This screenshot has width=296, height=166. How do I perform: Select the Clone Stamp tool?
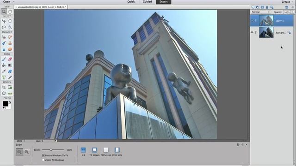pos(10,43)
